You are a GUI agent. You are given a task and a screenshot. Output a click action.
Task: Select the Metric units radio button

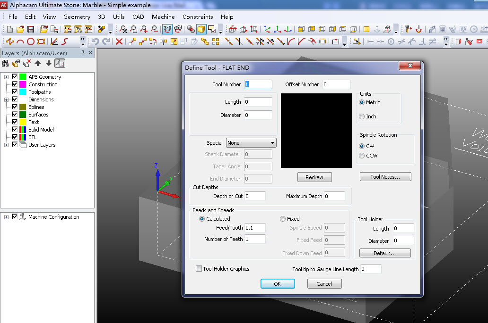point(362,102)
